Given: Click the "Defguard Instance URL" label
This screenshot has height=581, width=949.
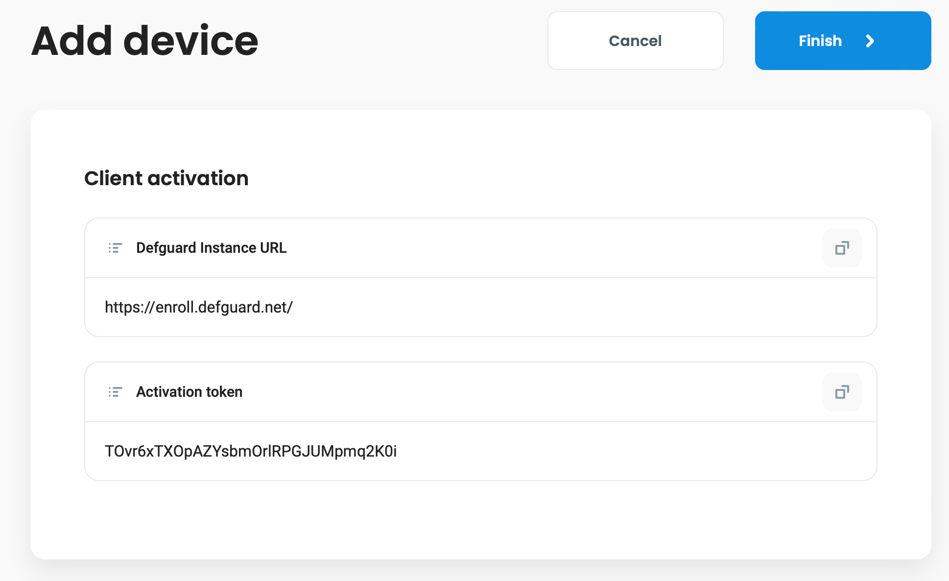Looking at the screenshot, I should [211, 248].
